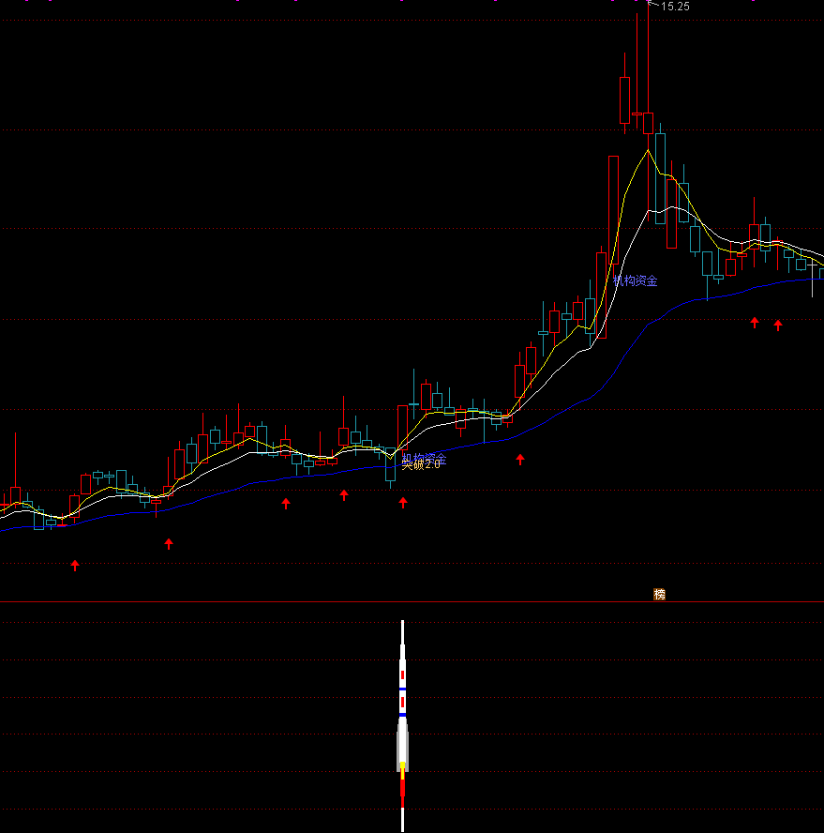The image size is (824, 833).
Task: Click the 机构资金 label near the price peak
Action: (x=636, y=280)
